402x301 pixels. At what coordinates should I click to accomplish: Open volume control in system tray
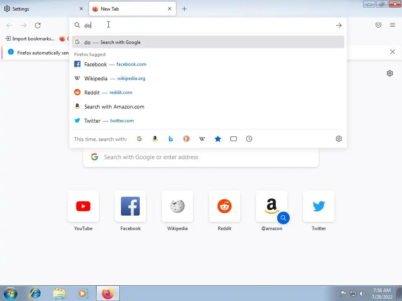(x=362, y=294)
